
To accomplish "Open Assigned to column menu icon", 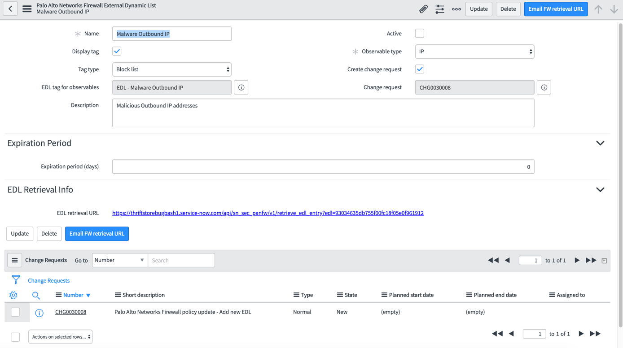I will pyautogui.click(x=552, y=295).
